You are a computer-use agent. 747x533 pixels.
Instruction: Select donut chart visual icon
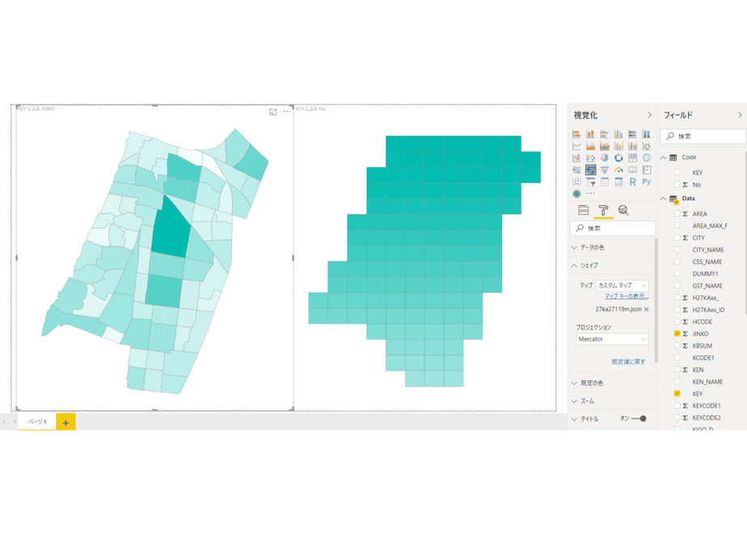618,158
